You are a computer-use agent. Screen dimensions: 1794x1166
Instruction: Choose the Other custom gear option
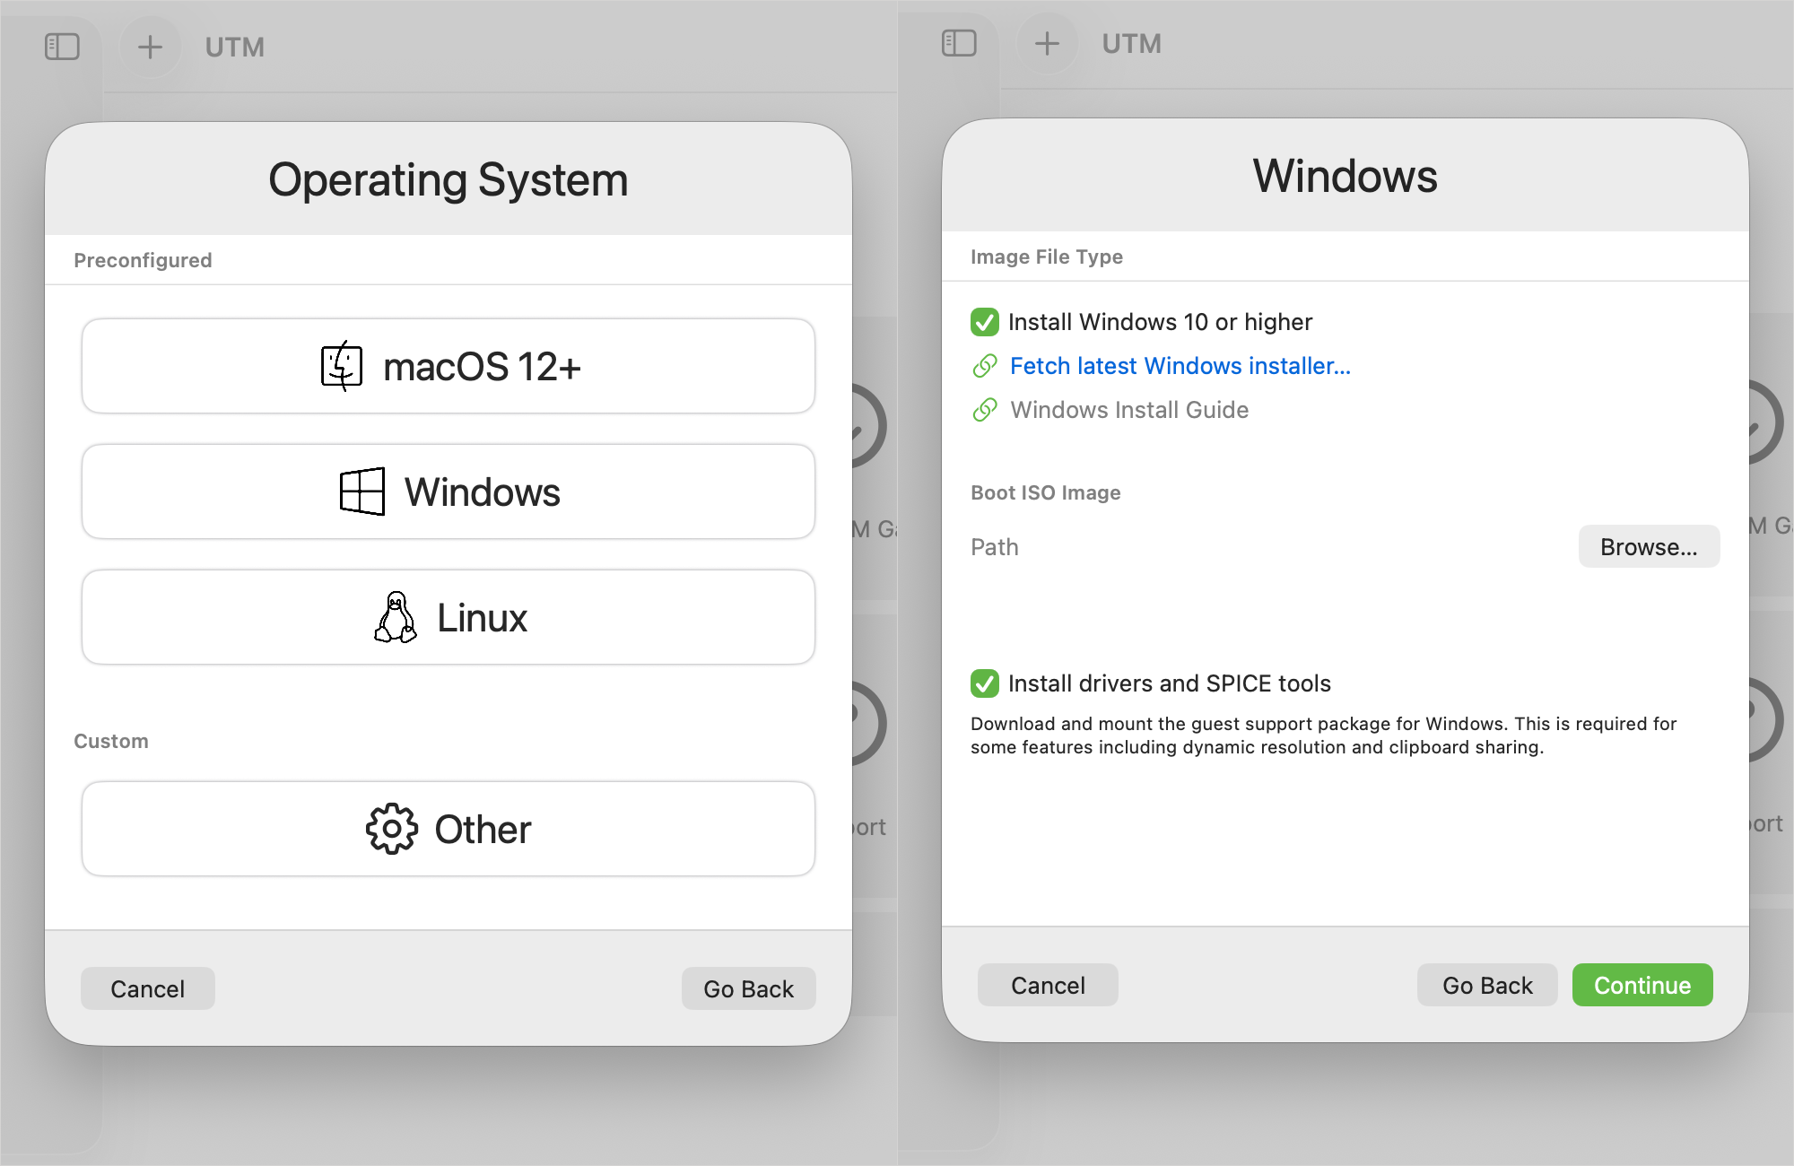(448, 830)
